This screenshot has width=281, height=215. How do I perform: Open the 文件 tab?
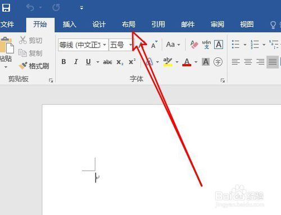click(x=7, y=24)
